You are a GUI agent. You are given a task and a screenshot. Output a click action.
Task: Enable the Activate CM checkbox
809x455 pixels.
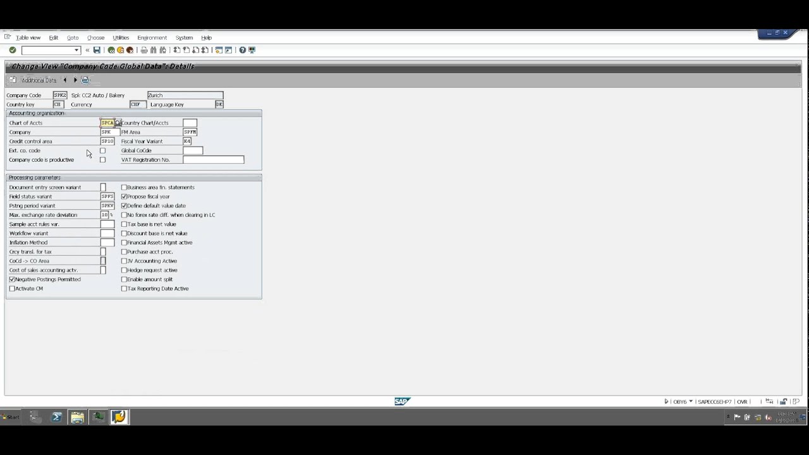pos(12,289)
